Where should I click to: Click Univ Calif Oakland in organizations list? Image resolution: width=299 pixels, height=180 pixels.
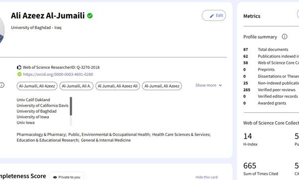33,100
